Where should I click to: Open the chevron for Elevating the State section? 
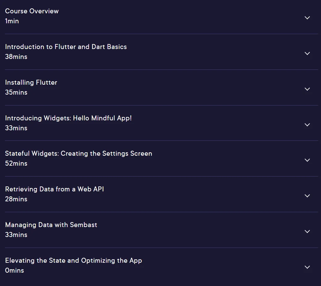tap(307, 267)
